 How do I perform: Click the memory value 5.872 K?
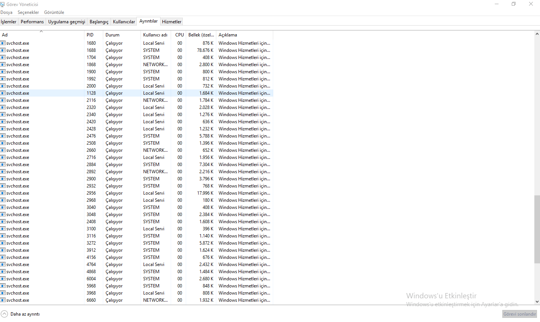point(207,243)
